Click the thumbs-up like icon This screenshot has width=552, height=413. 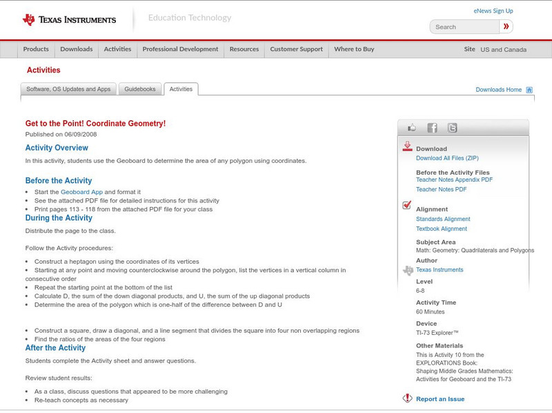tap(412, 128)
